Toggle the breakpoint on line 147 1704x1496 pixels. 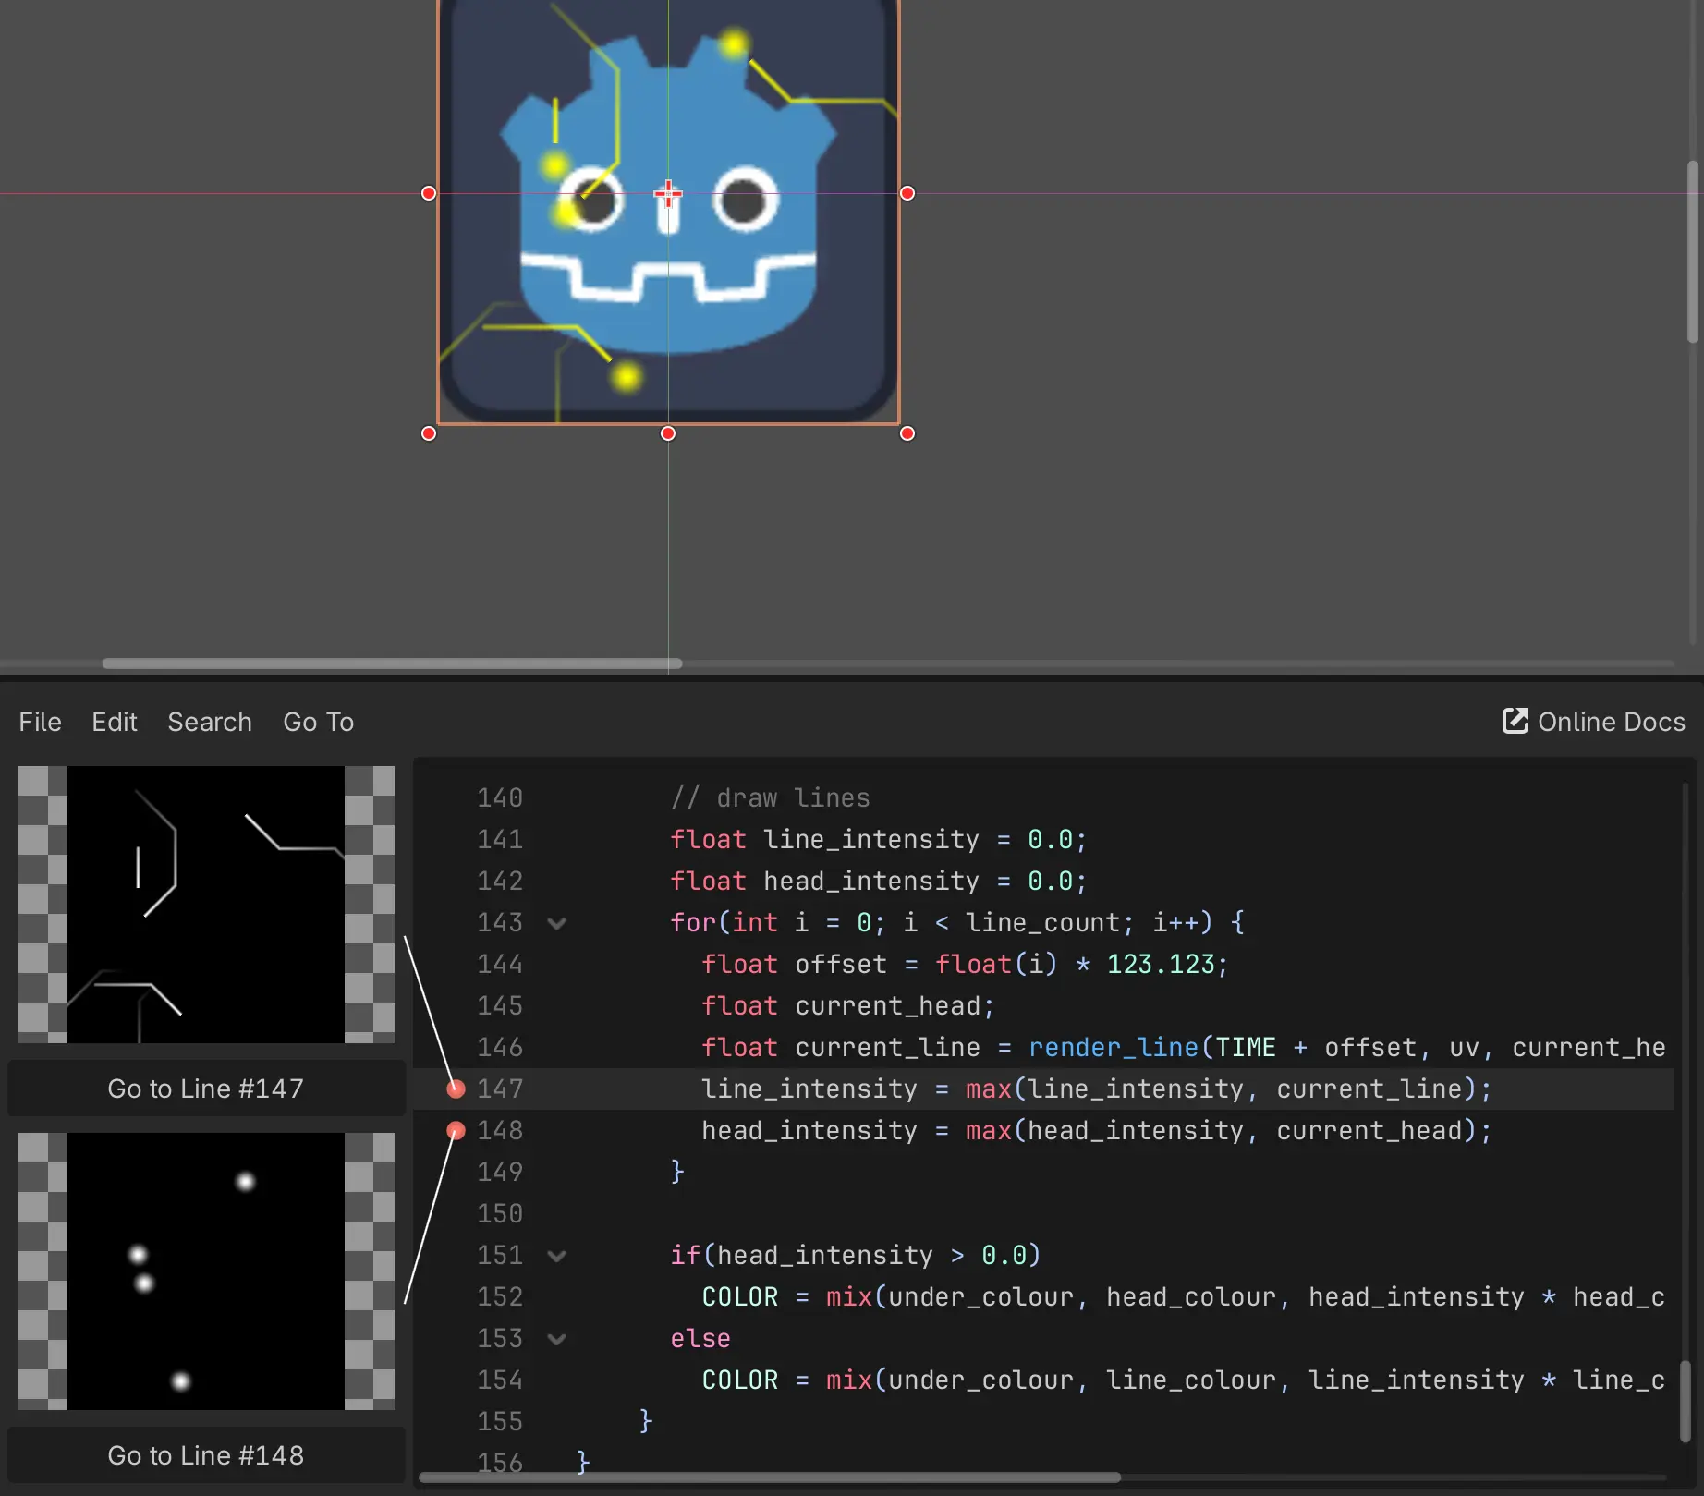pos(455,1089)
